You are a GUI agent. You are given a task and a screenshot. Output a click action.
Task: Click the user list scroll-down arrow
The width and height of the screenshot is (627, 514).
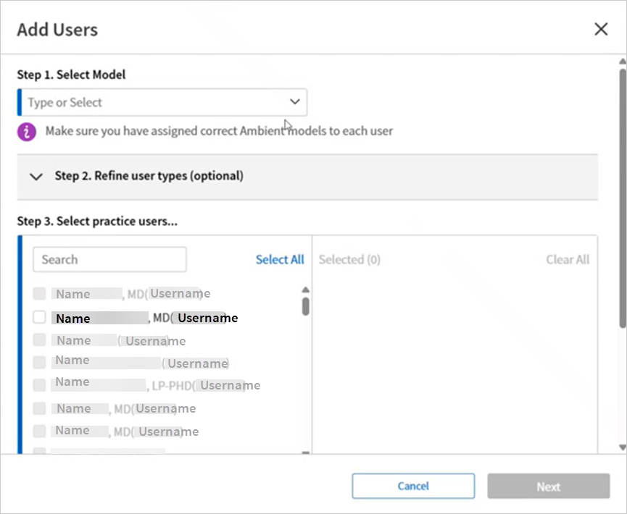tap(305, 453)
